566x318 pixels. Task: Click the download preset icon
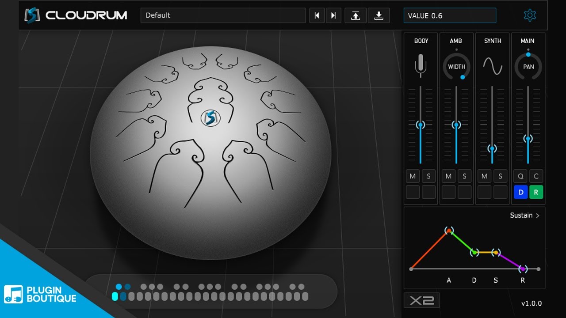pos(379,15)
